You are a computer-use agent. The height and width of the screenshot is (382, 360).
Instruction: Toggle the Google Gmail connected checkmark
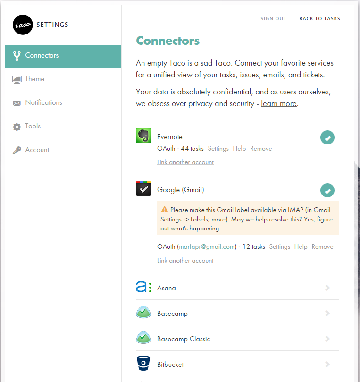pos(327,190)
